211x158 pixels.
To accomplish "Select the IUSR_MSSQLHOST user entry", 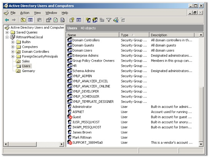I will [x=86, y=122].
